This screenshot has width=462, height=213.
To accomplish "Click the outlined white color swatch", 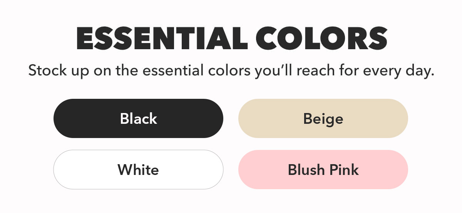I will point(138,170).
